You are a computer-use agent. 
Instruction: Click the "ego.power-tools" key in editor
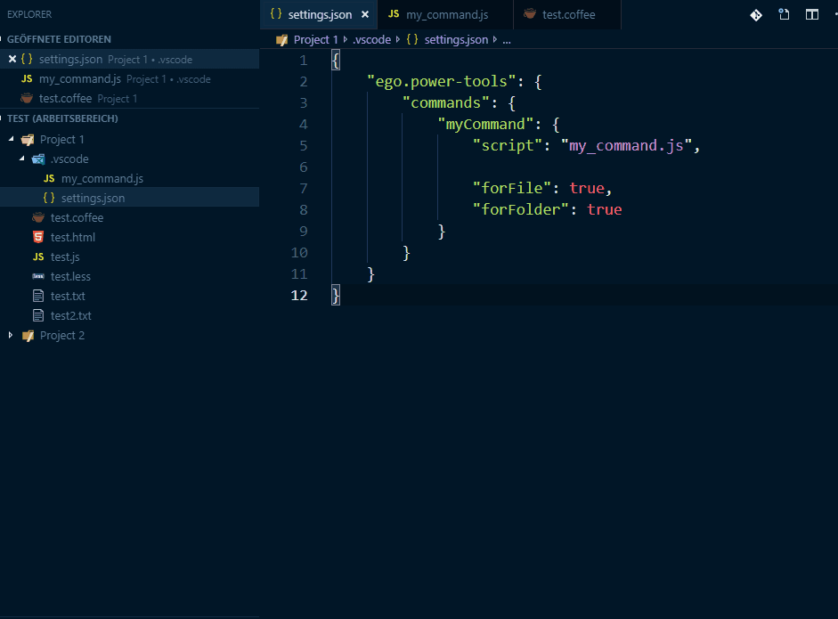pyautogui.click(x=442, y=82)
